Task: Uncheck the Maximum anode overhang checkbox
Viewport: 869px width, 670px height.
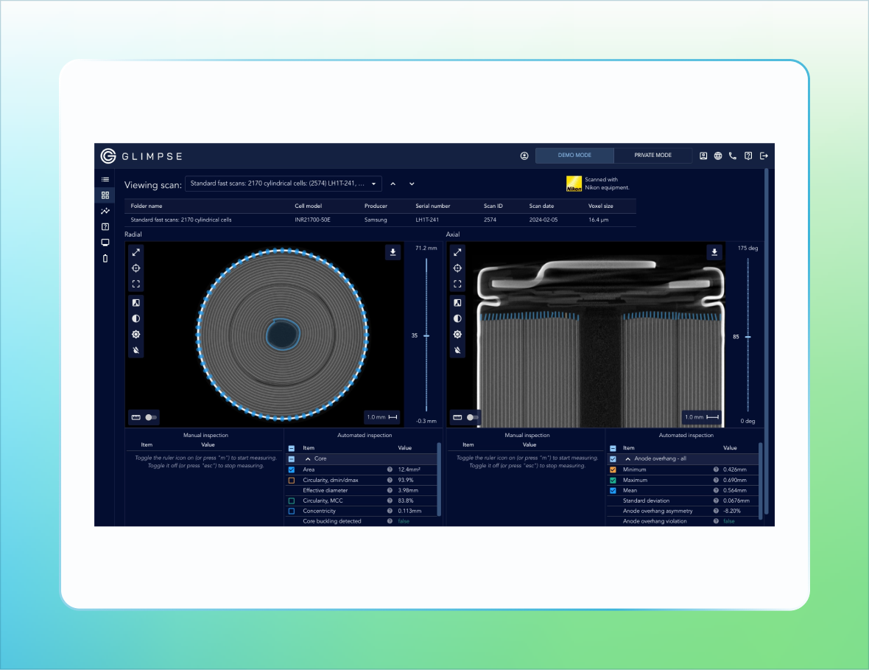Action: (613, 481)
